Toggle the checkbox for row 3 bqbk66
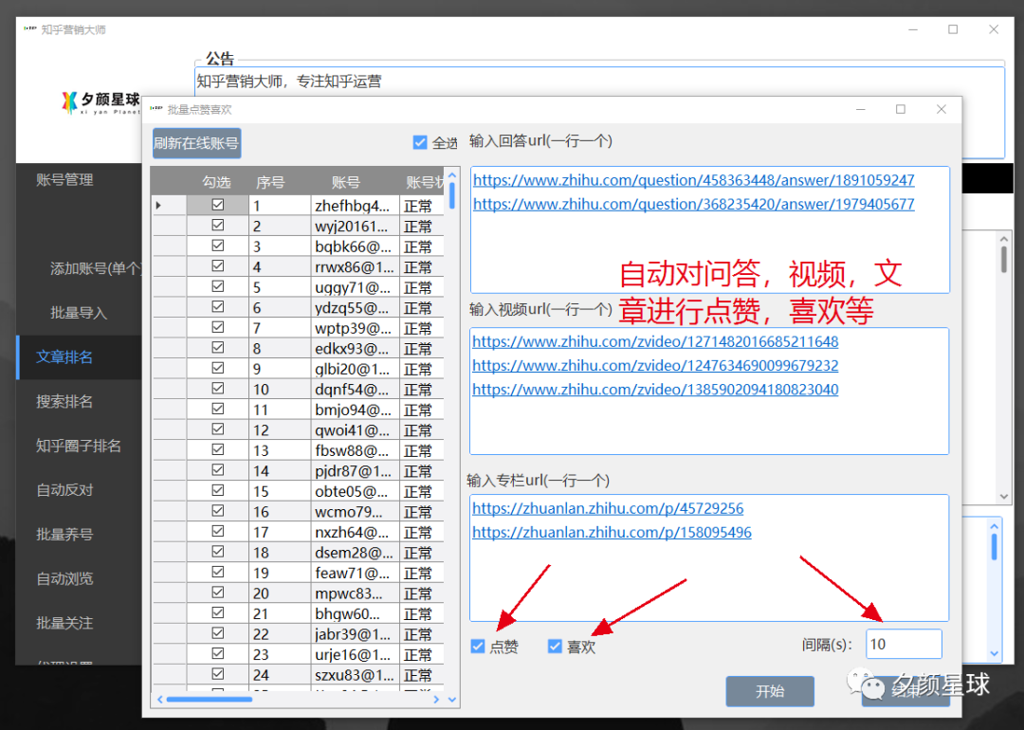 (x=217, y=246)
